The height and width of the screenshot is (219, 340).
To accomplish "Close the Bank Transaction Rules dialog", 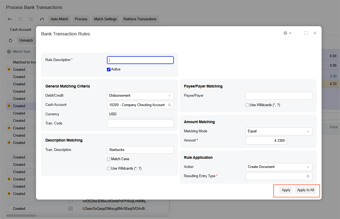I will click(x=315, y=33).
